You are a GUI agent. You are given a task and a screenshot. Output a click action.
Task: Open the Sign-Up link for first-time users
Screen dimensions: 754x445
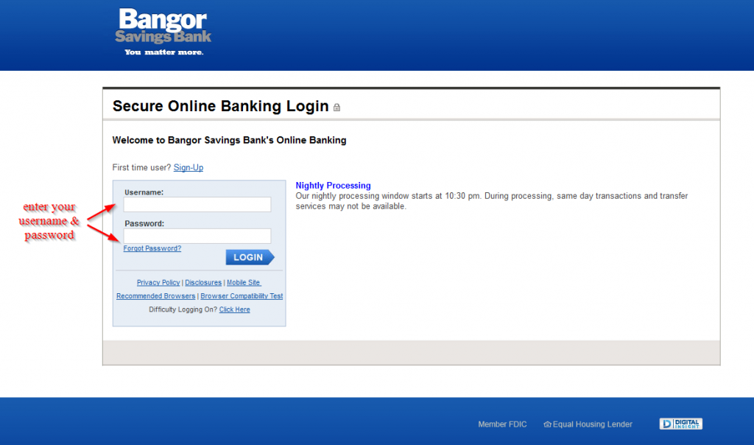click(x=188, y=167)
